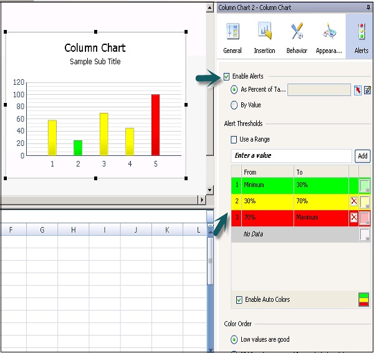Open color dropdown for green Minimum row
Screen dimensions: 374x353
tap(365, 185)
